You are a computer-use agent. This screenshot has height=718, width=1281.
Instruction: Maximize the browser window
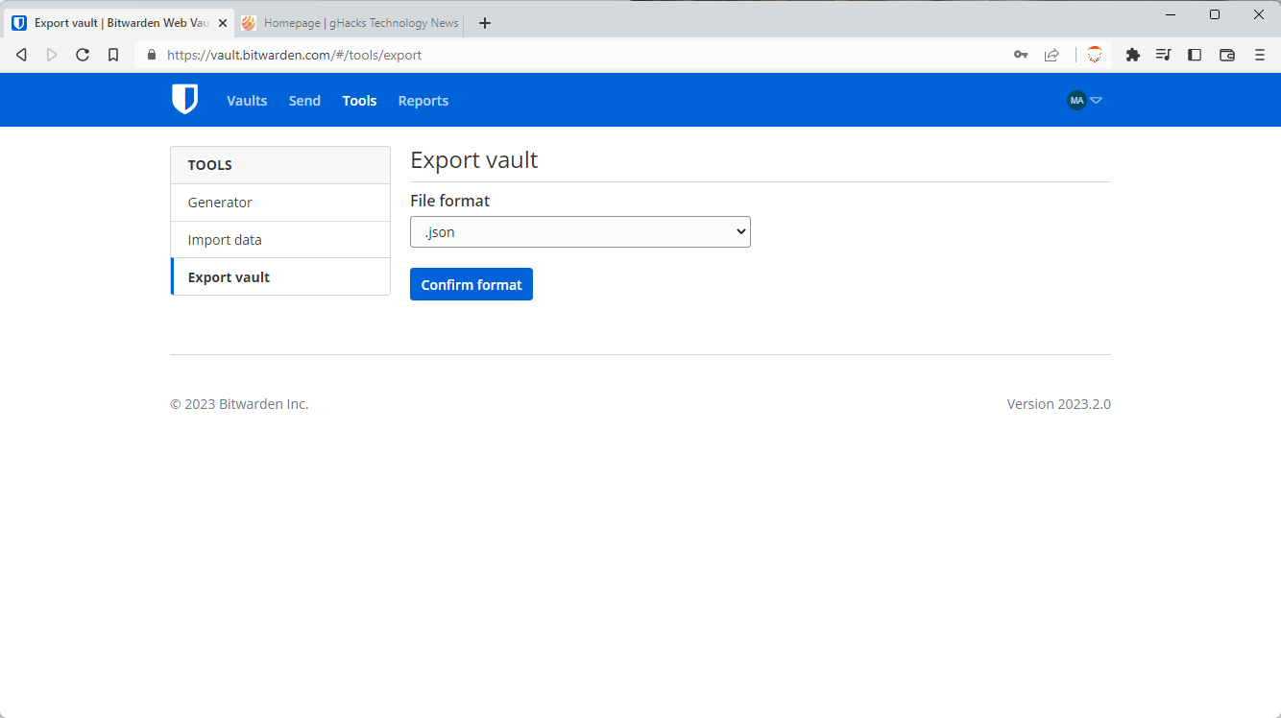(x=1215, y=14)
